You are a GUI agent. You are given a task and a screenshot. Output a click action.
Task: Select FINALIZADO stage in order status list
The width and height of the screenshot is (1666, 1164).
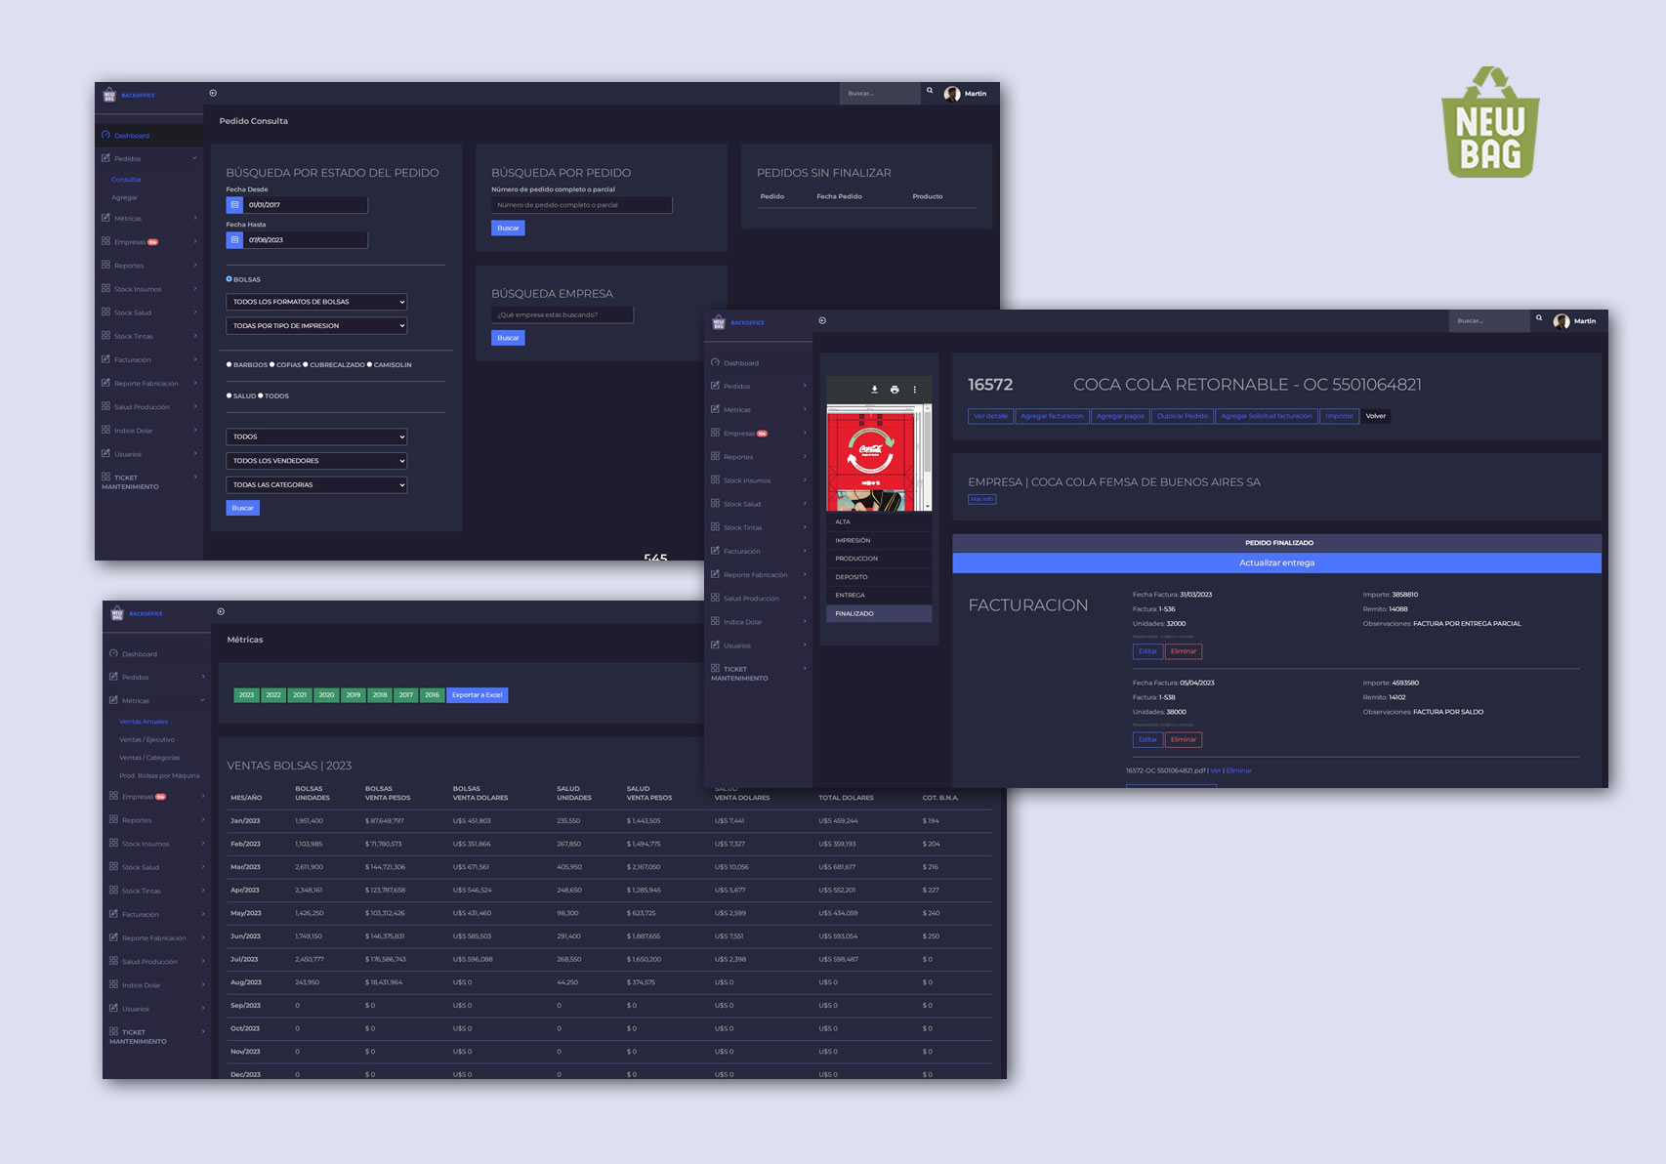pyautogui.click(x=879, y=613)
